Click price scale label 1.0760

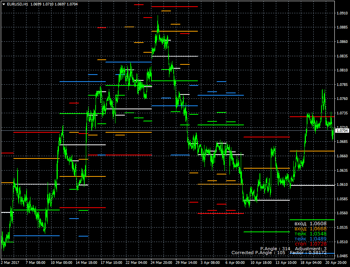click(x=342, y=99)
